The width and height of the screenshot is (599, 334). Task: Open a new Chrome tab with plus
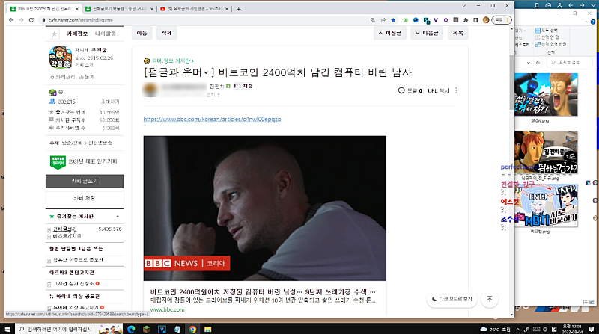[238, 9]
